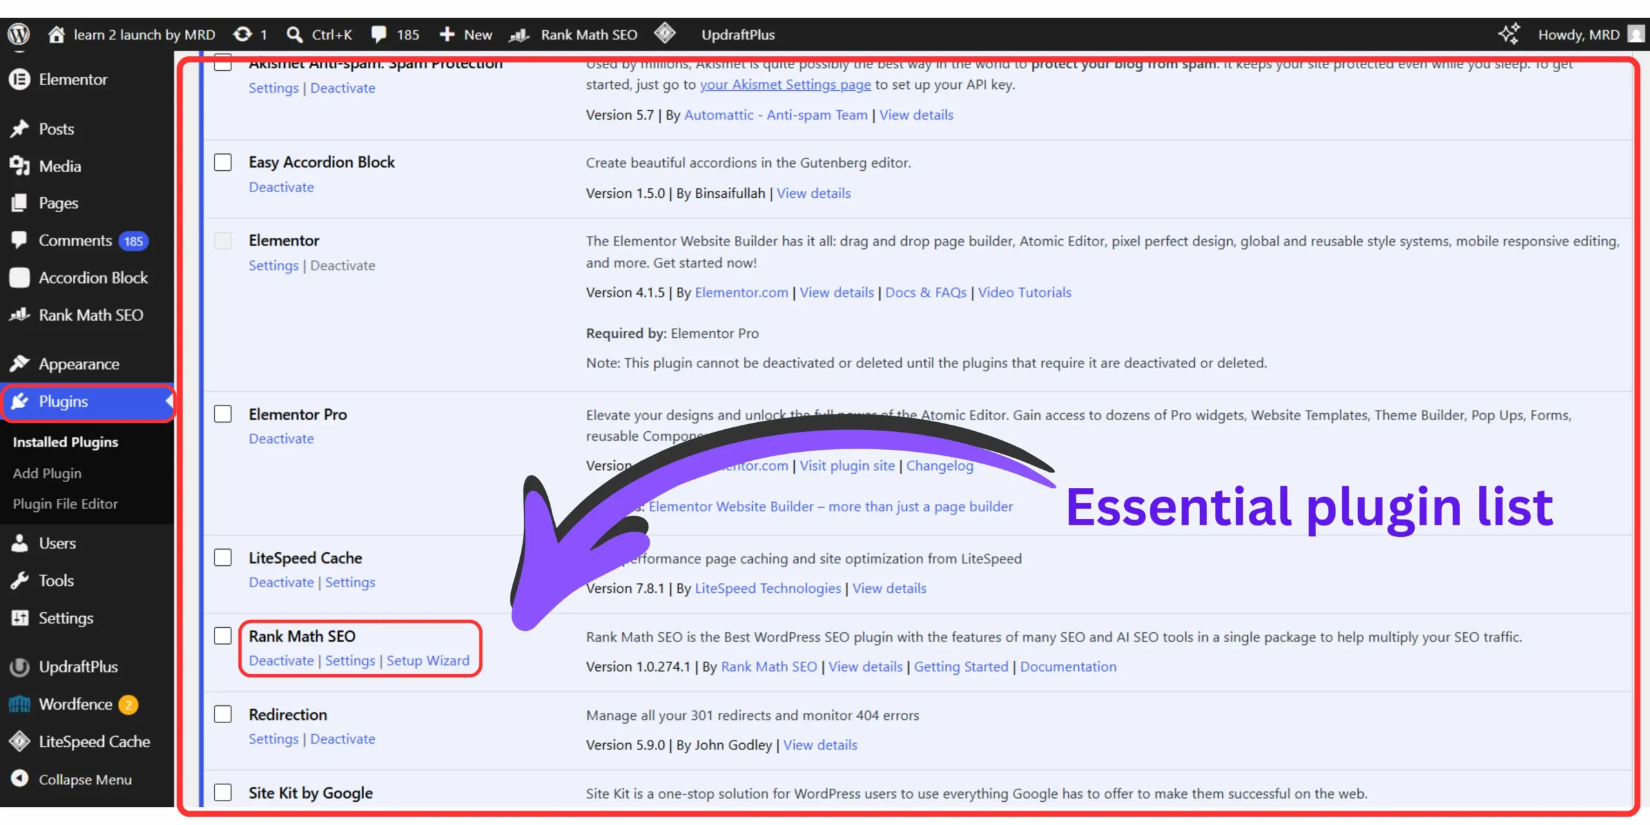This screenshot has width=1650, height=825.
Task: Click the New plus icon
Action: pyautogui.click(x=447, y=35)
